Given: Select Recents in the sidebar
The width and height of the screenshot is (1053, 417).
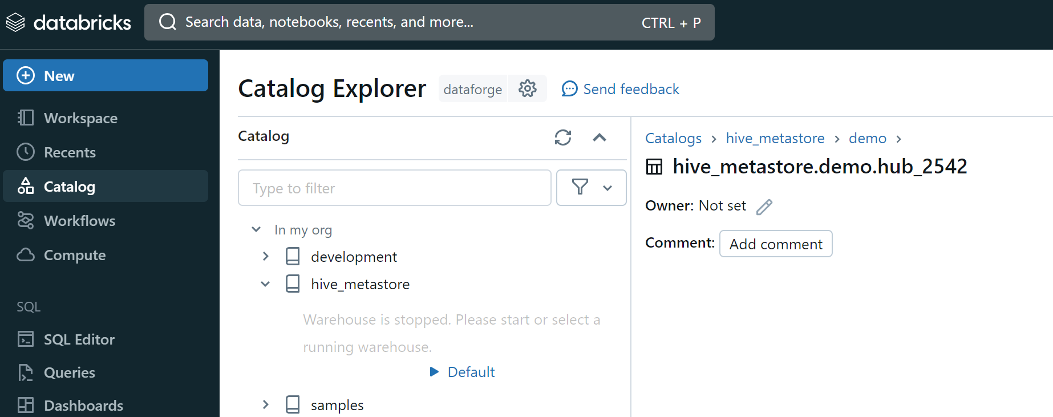Looking at the screenshot, I should point(106,152).
